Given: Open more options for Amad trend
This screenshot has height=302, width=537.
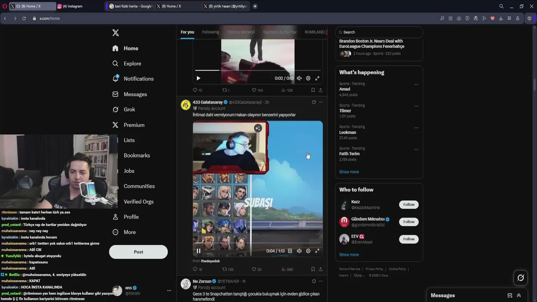Looking at the screenshot, I should 416,84.
